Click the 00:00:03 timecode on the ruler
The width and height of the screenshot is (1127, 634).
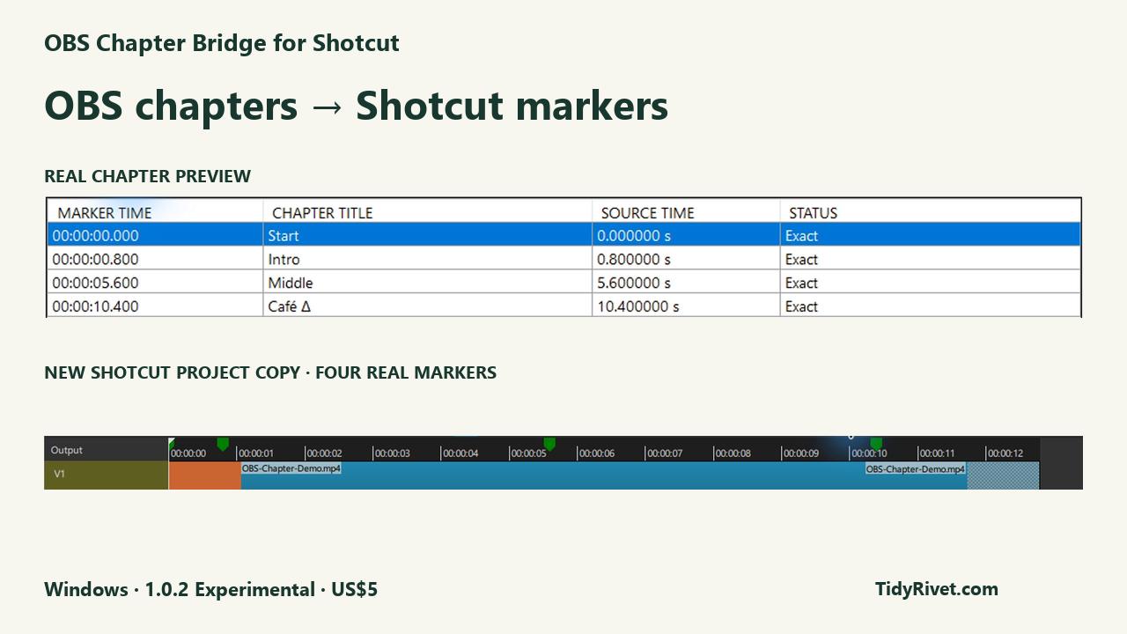[394, 453]
